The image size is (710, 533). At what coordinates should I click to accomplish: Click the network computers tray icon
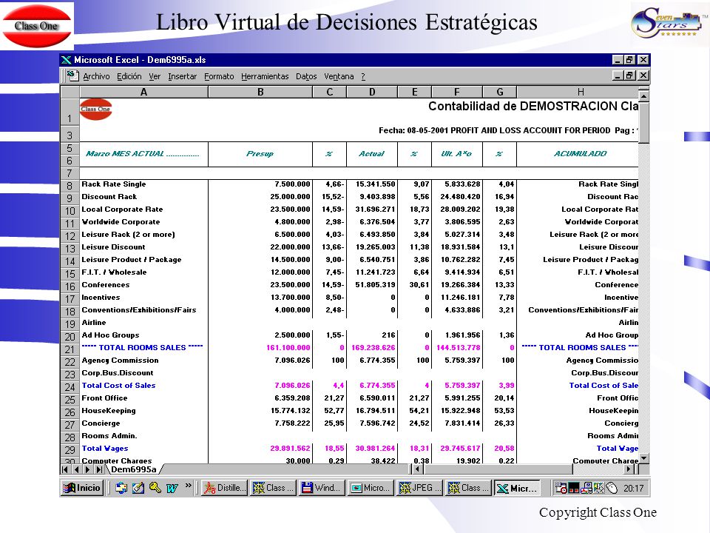tap(586, 488)
